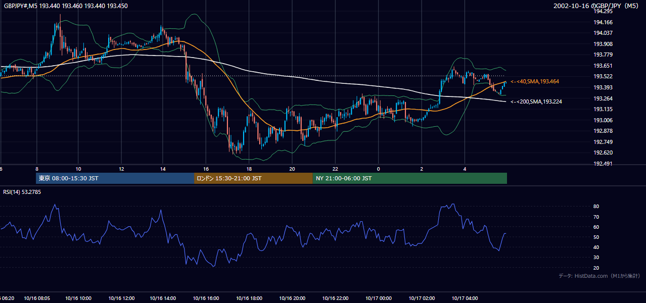Click the Tokyo 08:00-15:30 JST session bar
The height and width of the screenshot is (303, 646).
pos(115,178)
